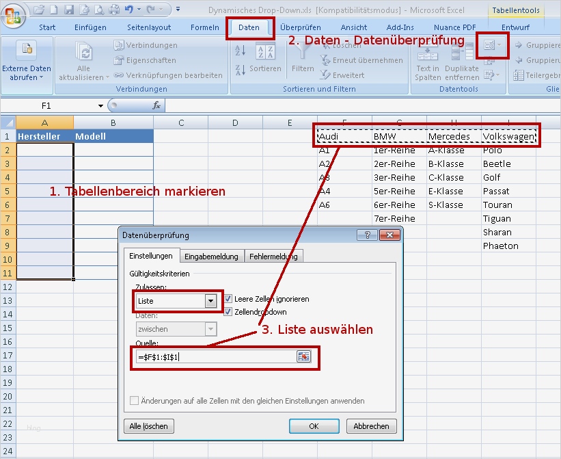
Task: Open the undo history dropdown arrow
Action: click(139, 10)
